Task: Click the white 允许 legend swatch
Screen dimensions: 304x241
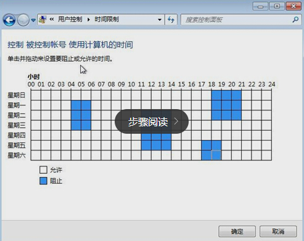Action: pyautogui.click(x=43, y=170)
